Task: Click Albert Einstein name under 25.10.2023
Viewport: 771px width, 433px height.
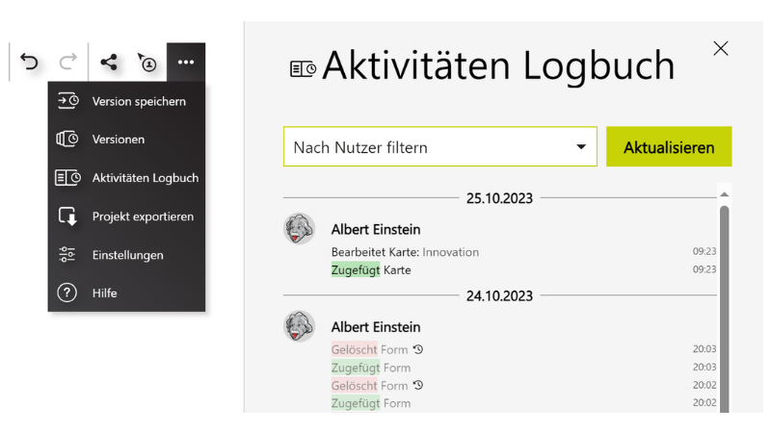Action: coord(376,229)
